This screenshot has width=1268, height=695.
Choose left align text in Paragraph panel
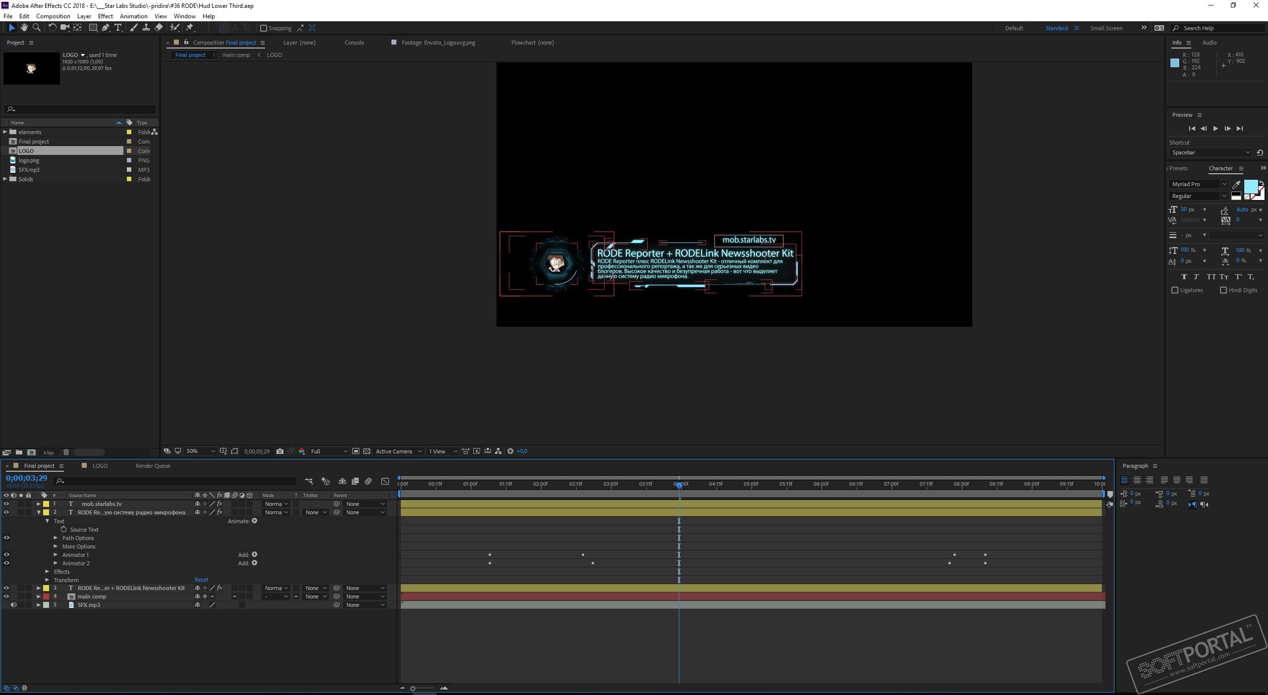point(1125,480)
